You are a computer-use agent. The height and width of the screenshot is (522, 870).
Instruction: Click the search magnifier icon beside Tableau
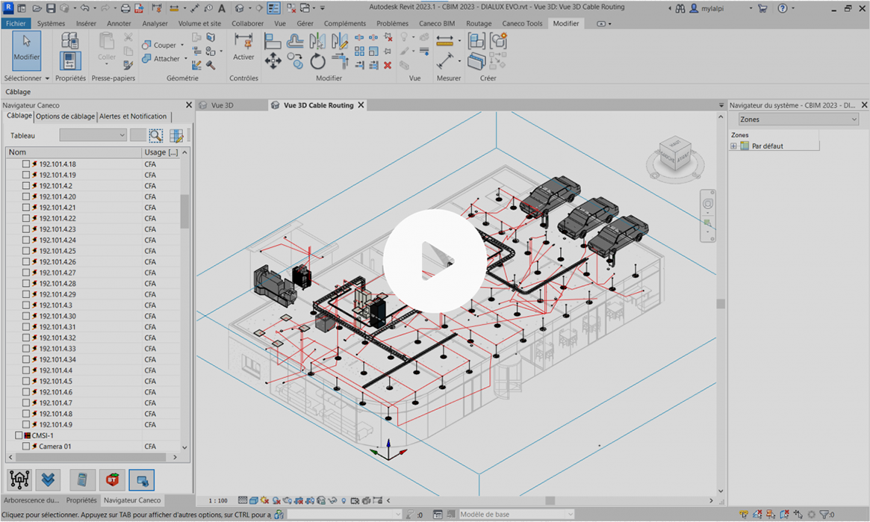click(156, 135)
